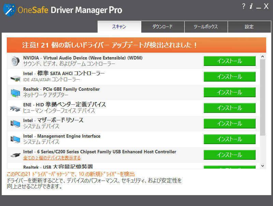The width and height of the screenshot is (273, 206).
Task: Click the 全ての 2 個のデバイスを表示する link
Action: 52,158
